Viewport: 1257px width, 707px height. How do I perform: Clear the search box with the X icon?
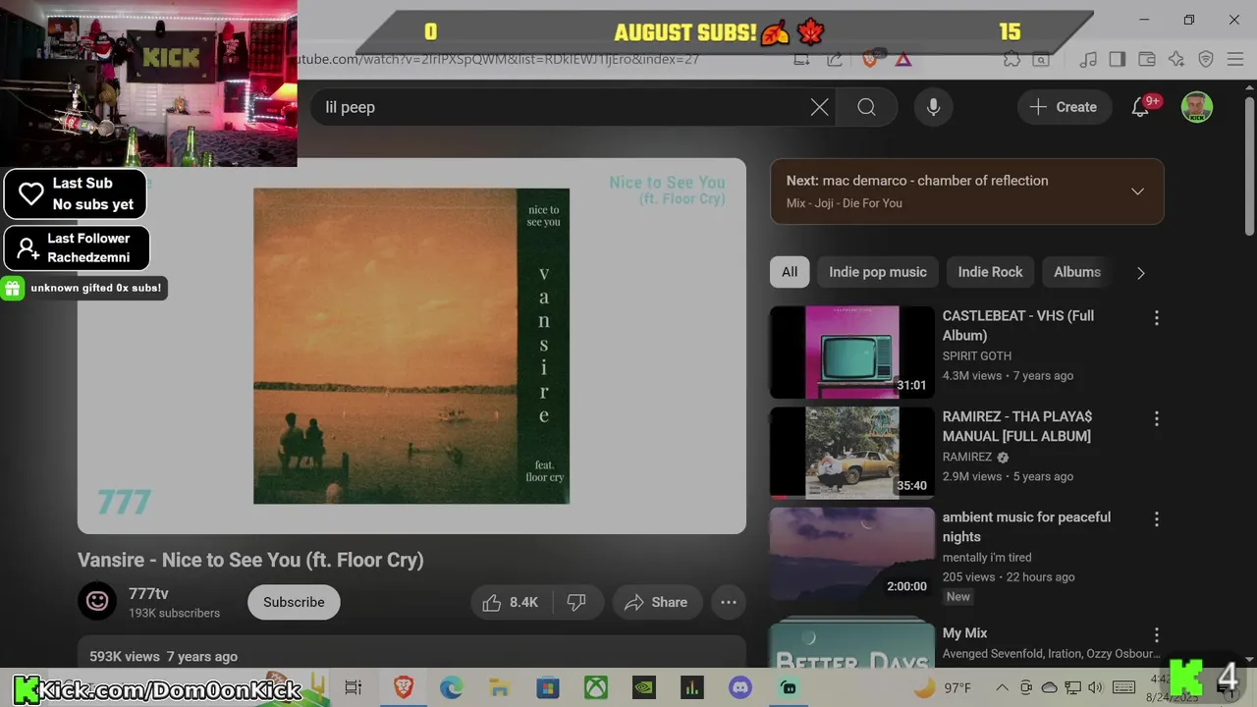pos(819,107)
